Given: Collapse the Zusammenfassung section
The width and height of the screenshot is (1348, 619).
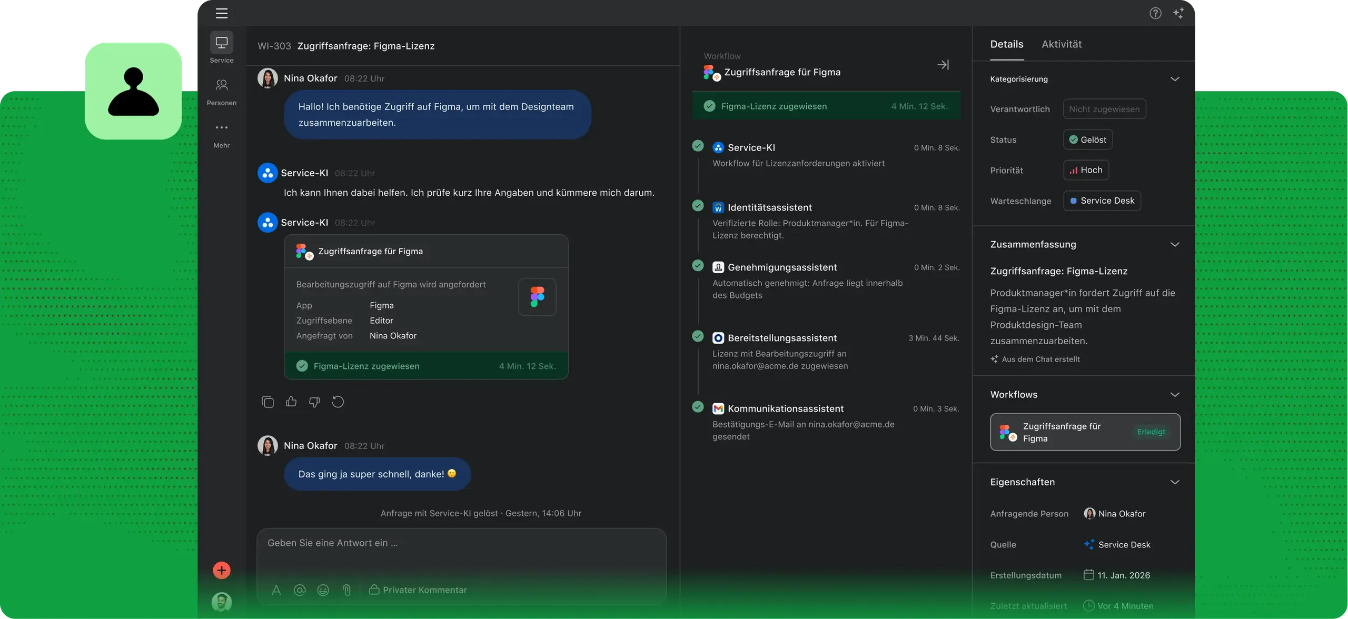Looking at the screenshot, I should 1175,244.
